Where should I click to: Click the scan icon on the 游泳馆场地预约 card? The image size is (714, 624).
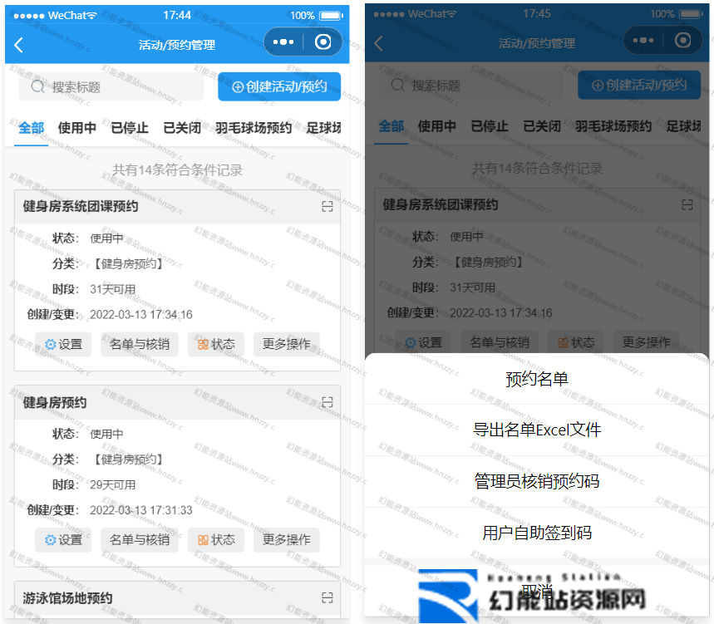point(327,598)
